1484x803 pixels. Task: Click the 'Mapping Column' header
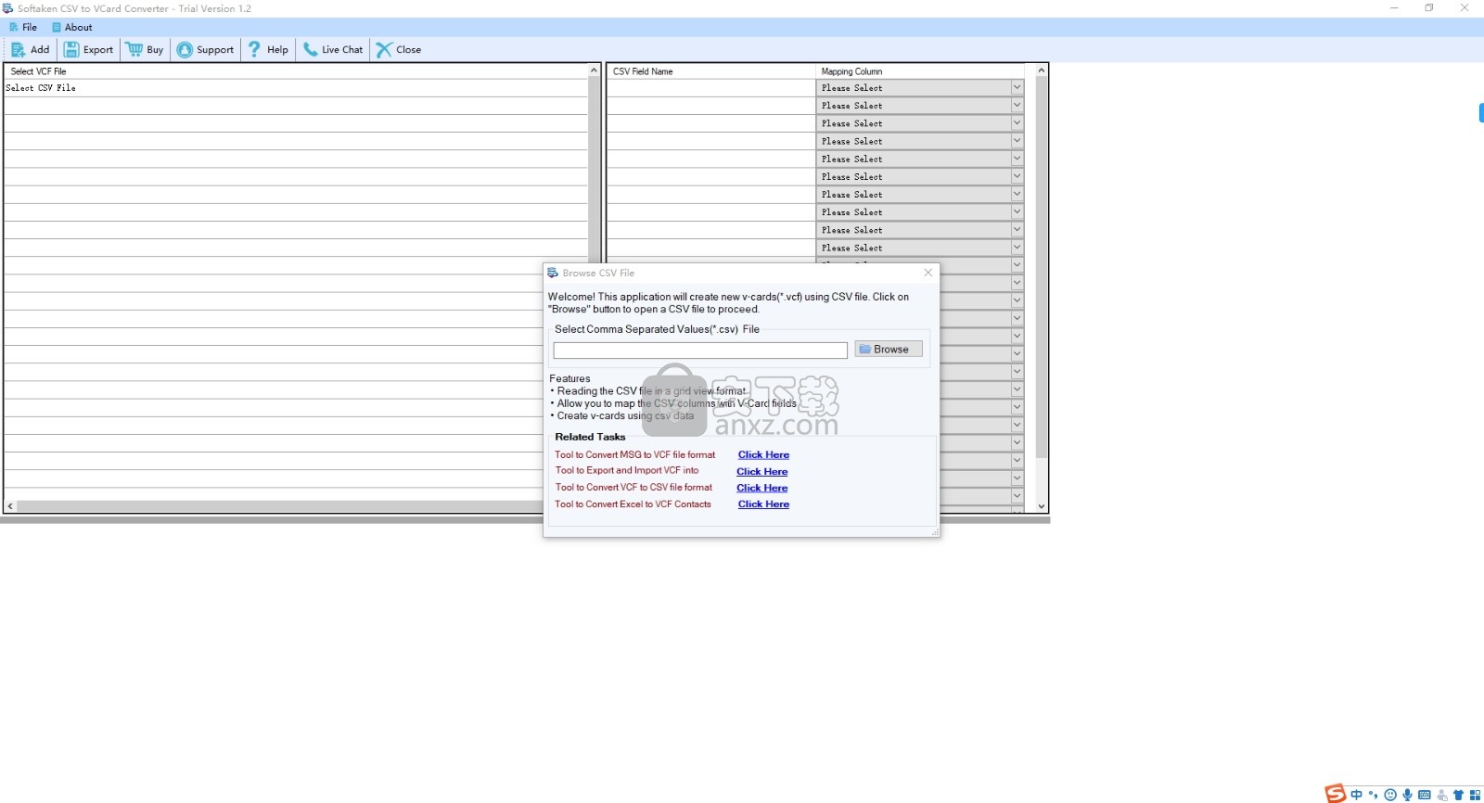[x=919, y=71]
